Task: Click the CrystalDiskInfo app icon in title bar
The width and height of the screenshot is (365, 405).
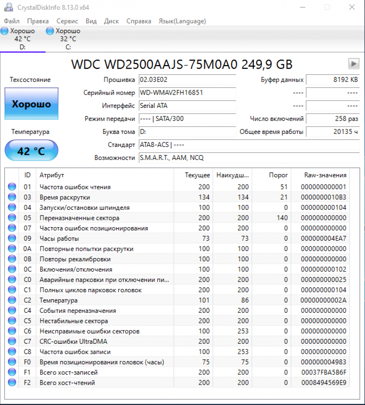Action: point(9,7)
